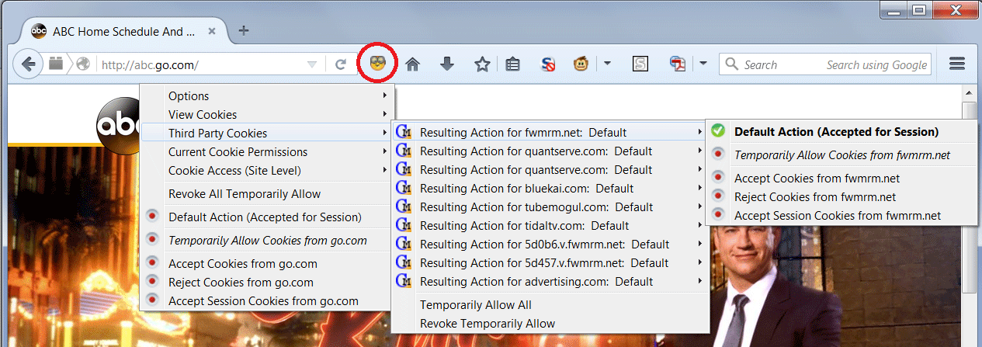982x347 pixels.
Task: Select Temporarily Allow Cookies from fwmrm.net
Action: tap(842, 155)
